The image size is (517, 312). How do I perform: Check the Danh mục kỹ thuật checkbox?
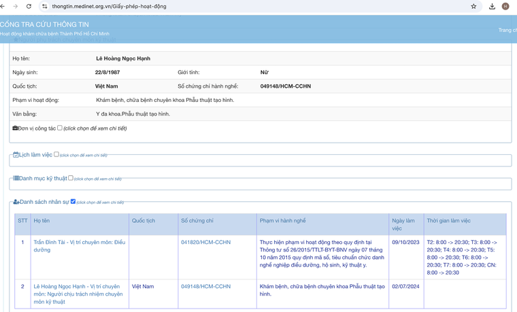[71, 178]
